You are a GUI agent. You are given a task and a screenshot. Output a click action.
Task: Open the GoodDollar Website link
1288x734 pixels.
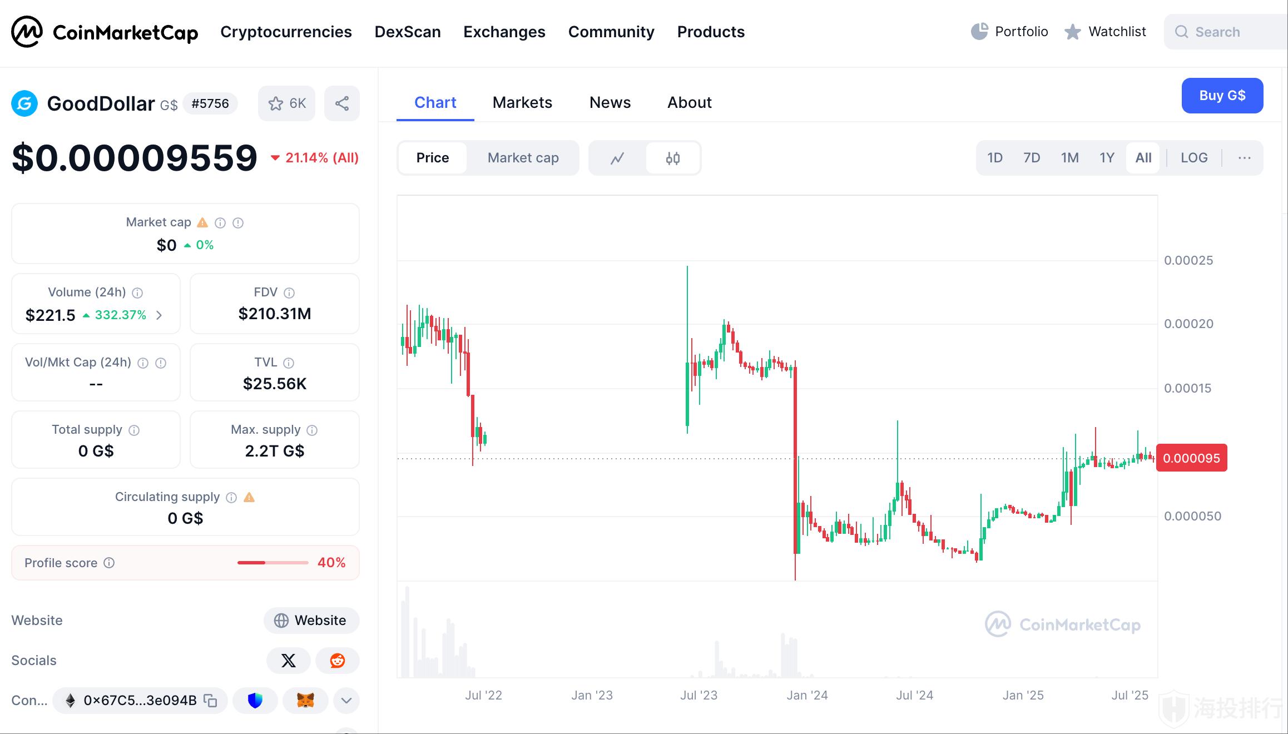[311, 621]
